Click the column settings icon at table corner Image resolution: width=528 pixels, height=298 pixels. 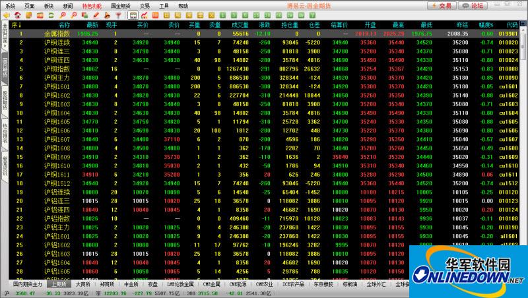coord(523,24)
